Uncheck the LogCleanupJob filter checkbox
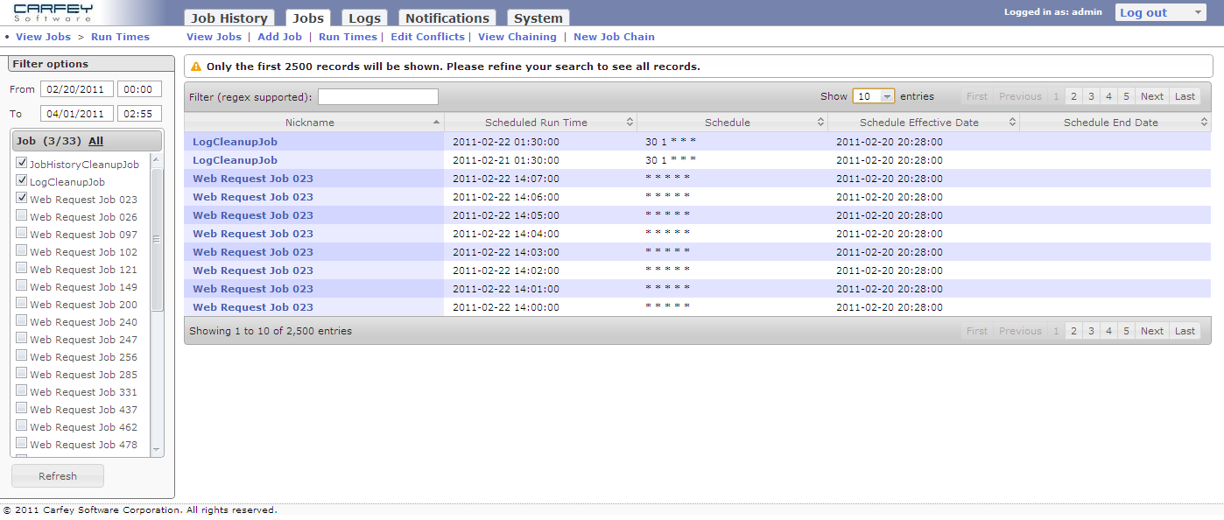This screenshot has width=1224, height=520. 22,181
